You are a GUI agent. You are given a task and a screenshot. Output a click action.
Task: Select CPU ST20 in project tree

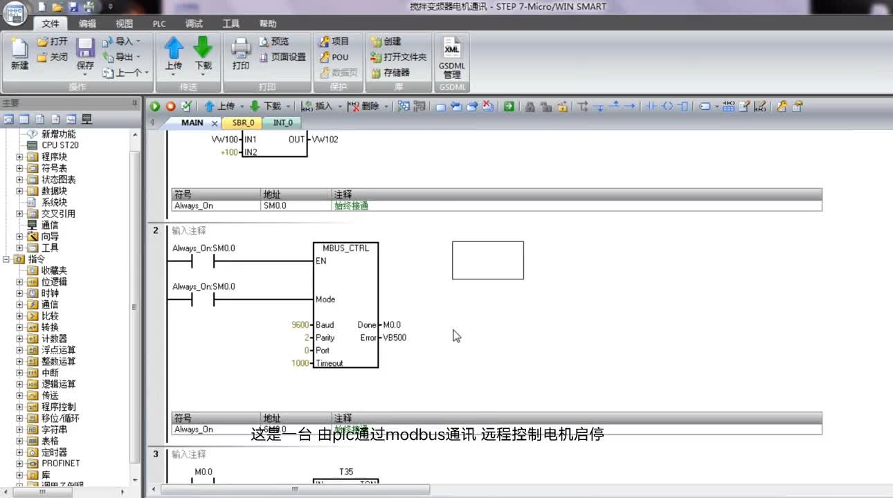click(60, 145)
